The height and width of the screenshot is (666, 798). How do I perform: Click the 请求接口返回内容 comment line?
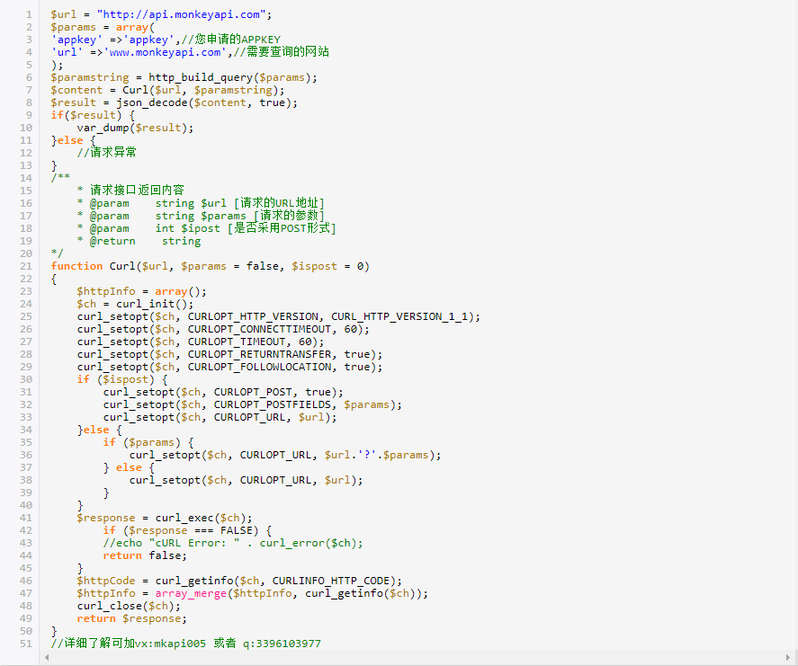pyautogui.click(x=130, y=191)
